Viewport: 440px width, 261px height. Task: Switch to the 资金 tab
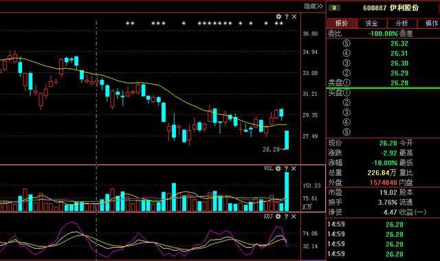pyautogui.click(x=372, y=23)
